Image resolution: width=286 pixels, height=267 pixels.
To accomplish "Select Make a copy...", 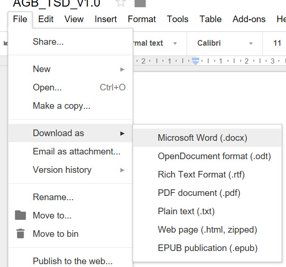I will 61,106.
